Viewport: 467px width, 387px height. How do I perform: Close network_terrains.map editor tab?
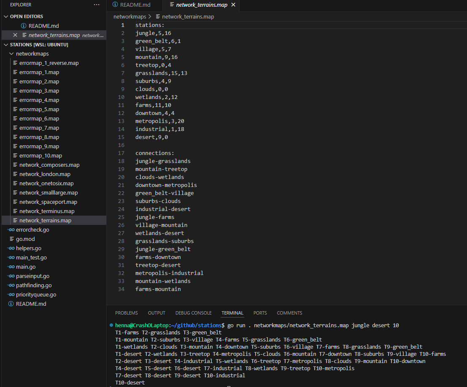pyautogui.click(x=234, y=5)
